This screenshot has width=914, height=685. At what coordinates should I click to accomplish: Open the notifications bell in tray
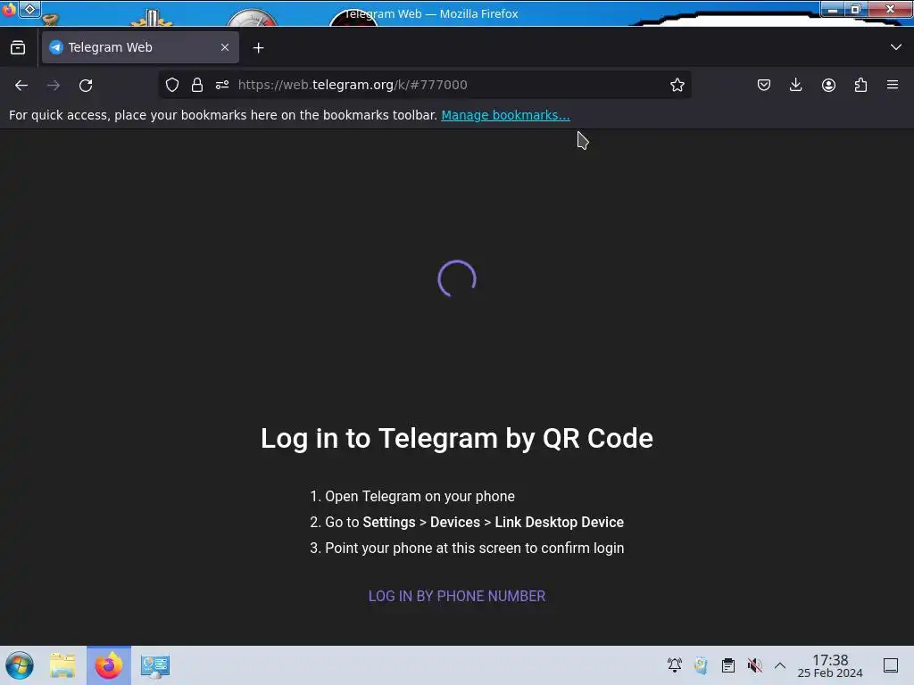click(675, 665)
